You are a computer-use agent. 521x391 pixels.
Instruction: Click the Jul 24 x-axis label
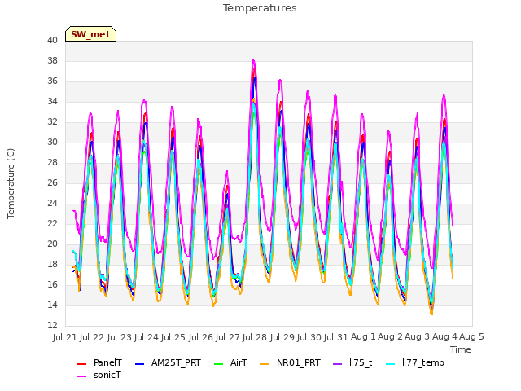click(x=147, y=337)
